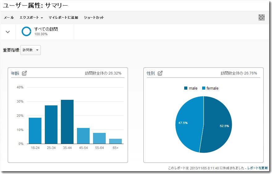Click the male legend color swatch
This screenshot has width=272, height=174.
tap(186, 88)
